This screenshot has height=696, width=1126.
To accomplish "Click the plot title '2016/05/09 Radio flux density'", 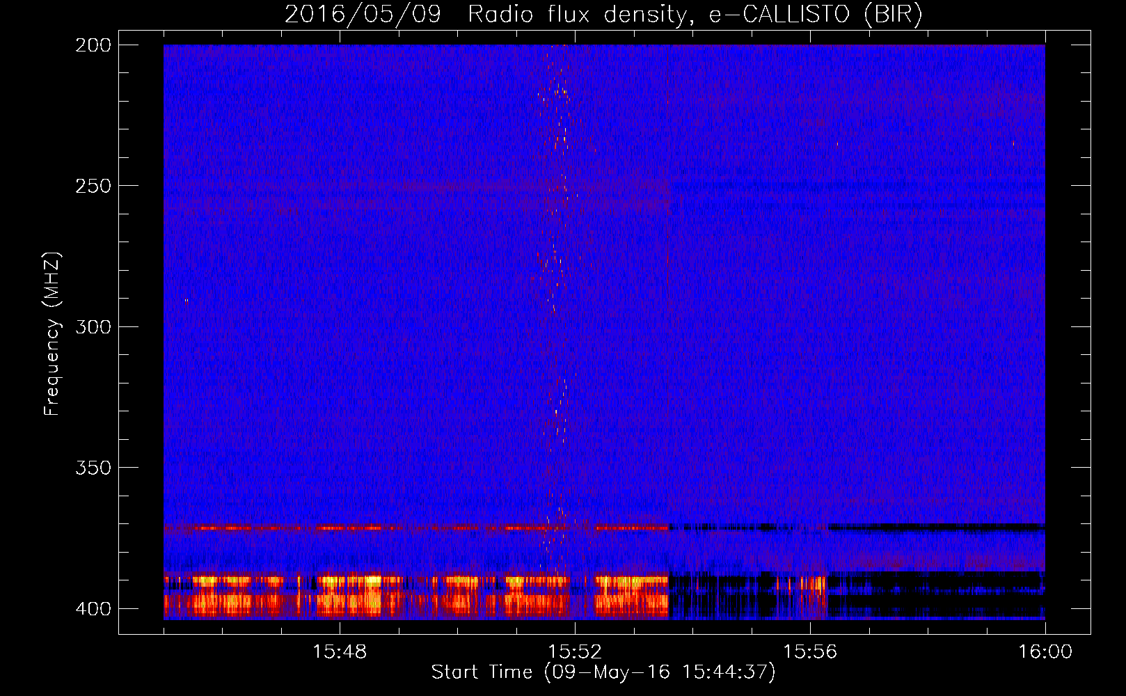I will [603, 14].
